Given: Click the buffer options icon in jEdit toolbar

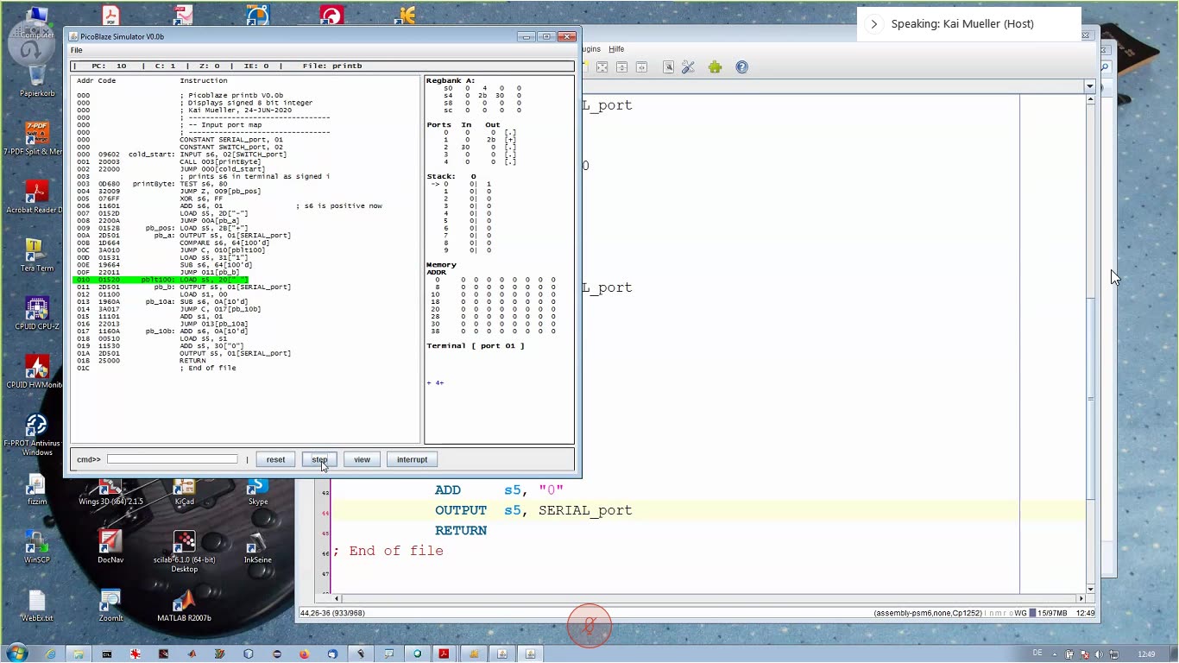Looking at the screenshot, I should [x=668, y=67].
